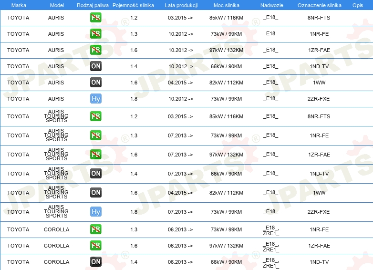Image resolution: width=373 pixels, height=270 pixels.
Task: Click the Pojemność silnika column header
Action: point(133,5)
